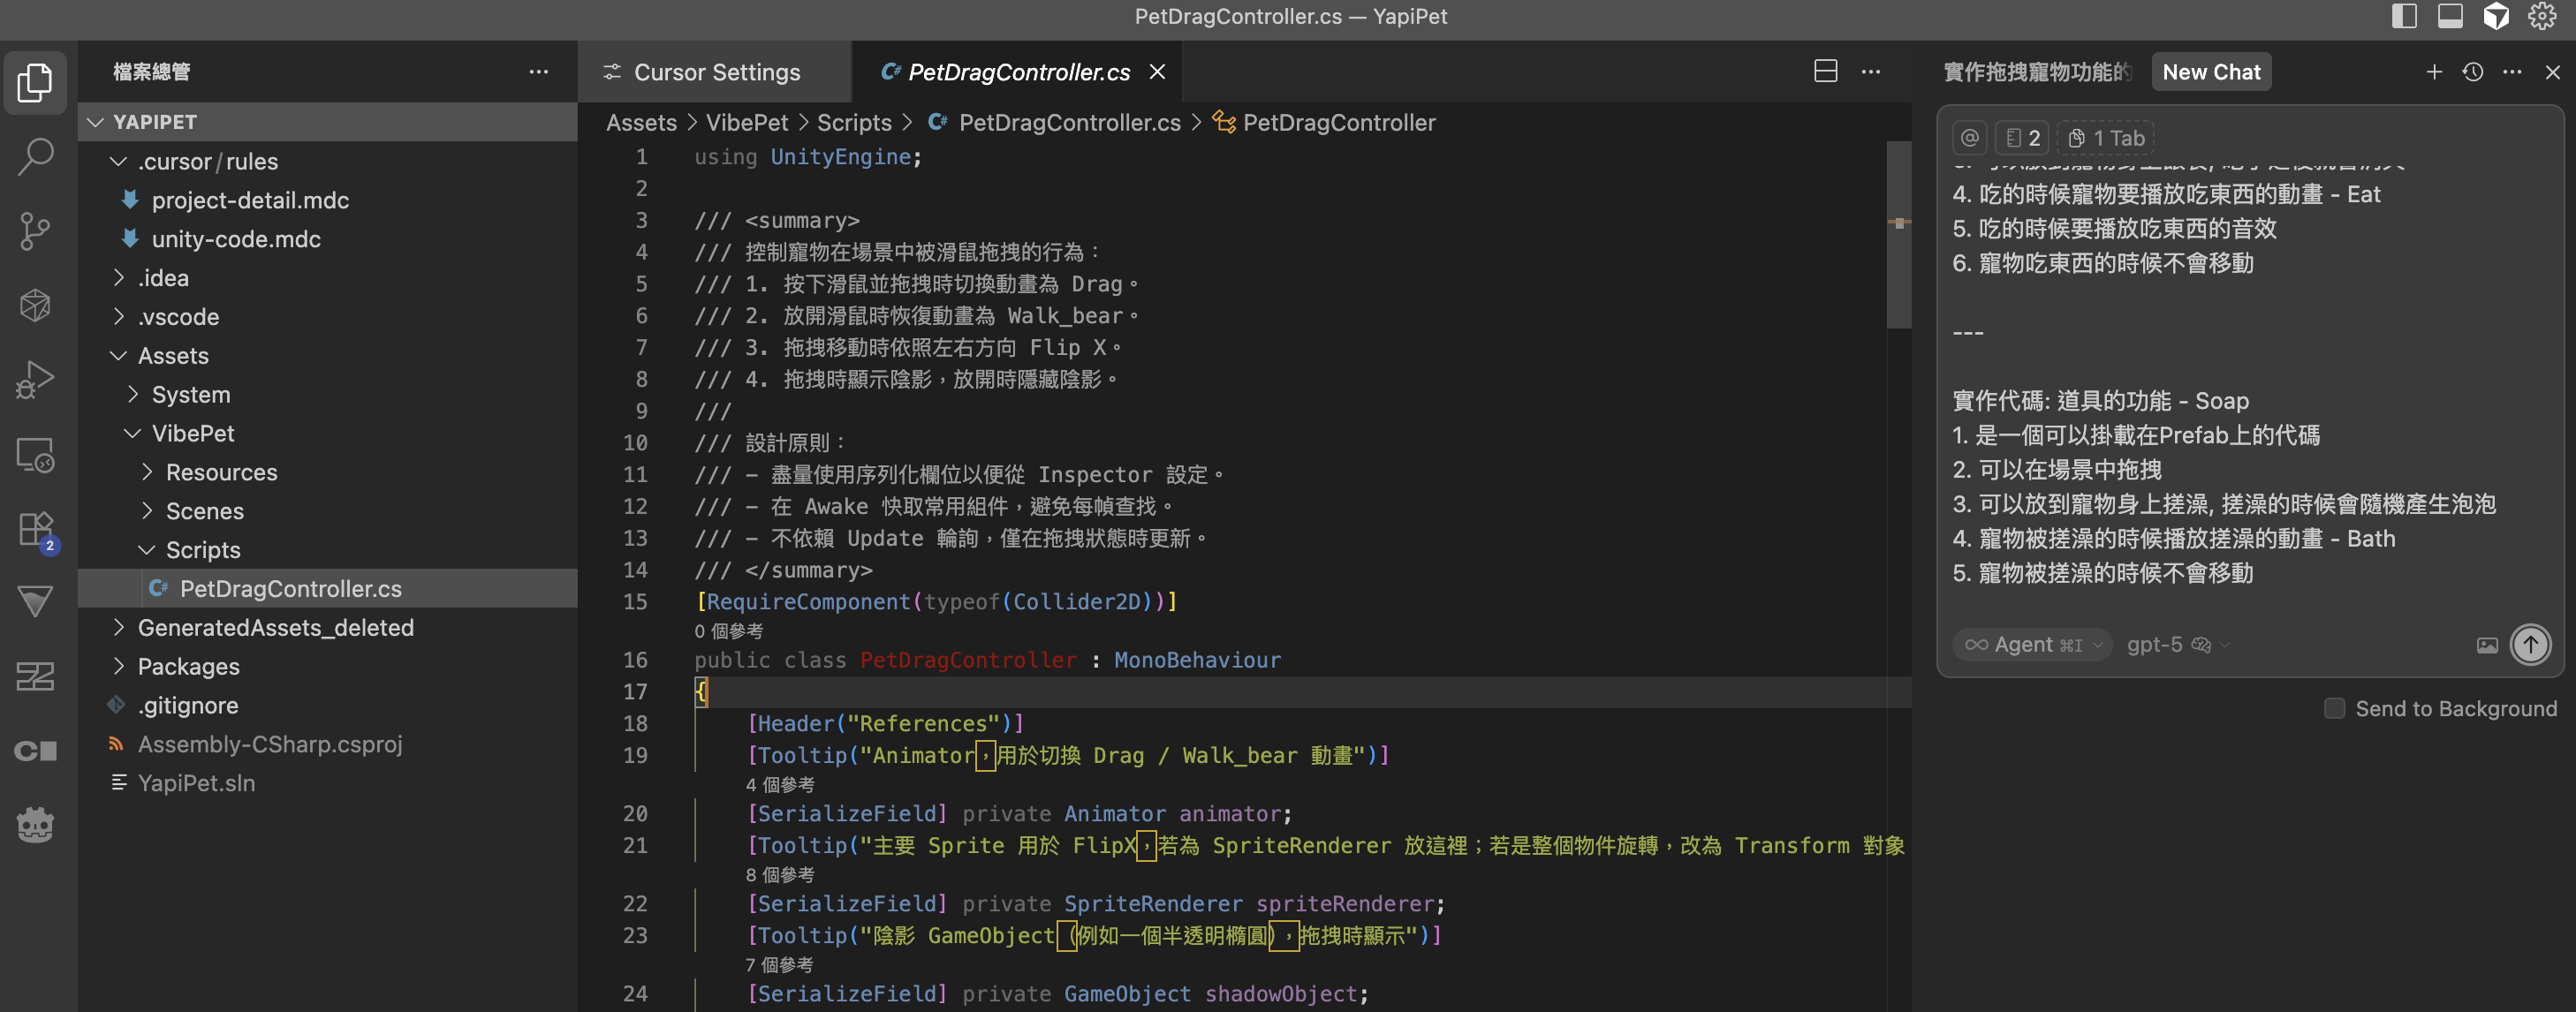Click the VibePet breadcrumb
Screen dimensions: 2576x1012
(x=746, y=122)
